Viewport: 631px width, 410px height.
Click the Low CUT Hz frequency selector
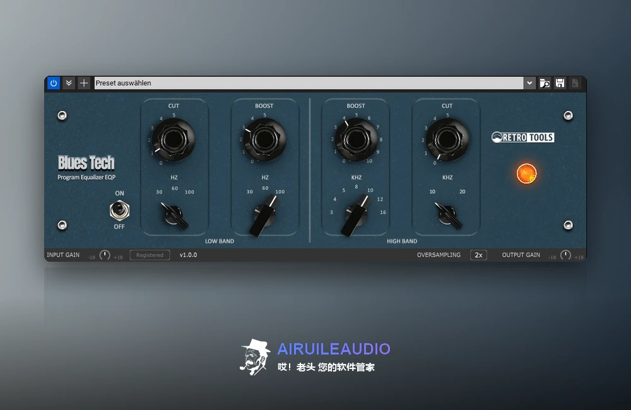[174, 215]
